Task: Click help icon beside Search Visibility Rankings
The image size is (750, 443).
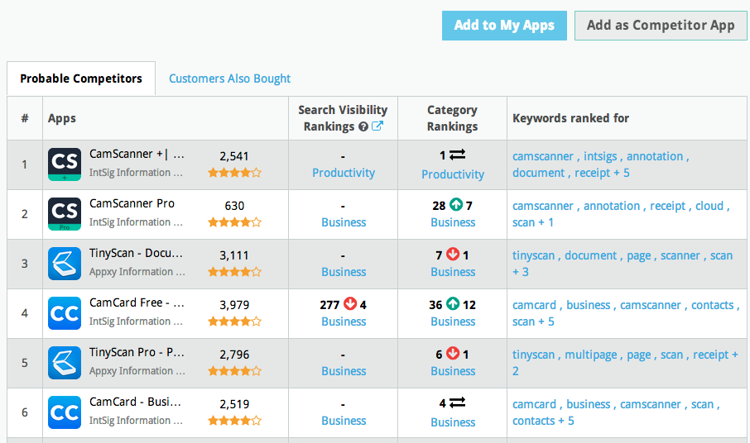Action: (363, 126)
